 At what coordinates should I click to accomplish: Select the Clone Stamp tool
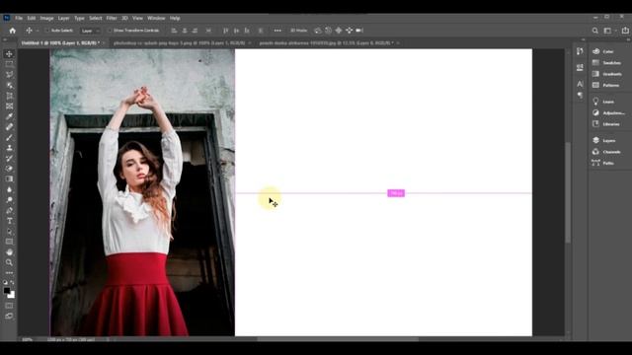[9, 148]
